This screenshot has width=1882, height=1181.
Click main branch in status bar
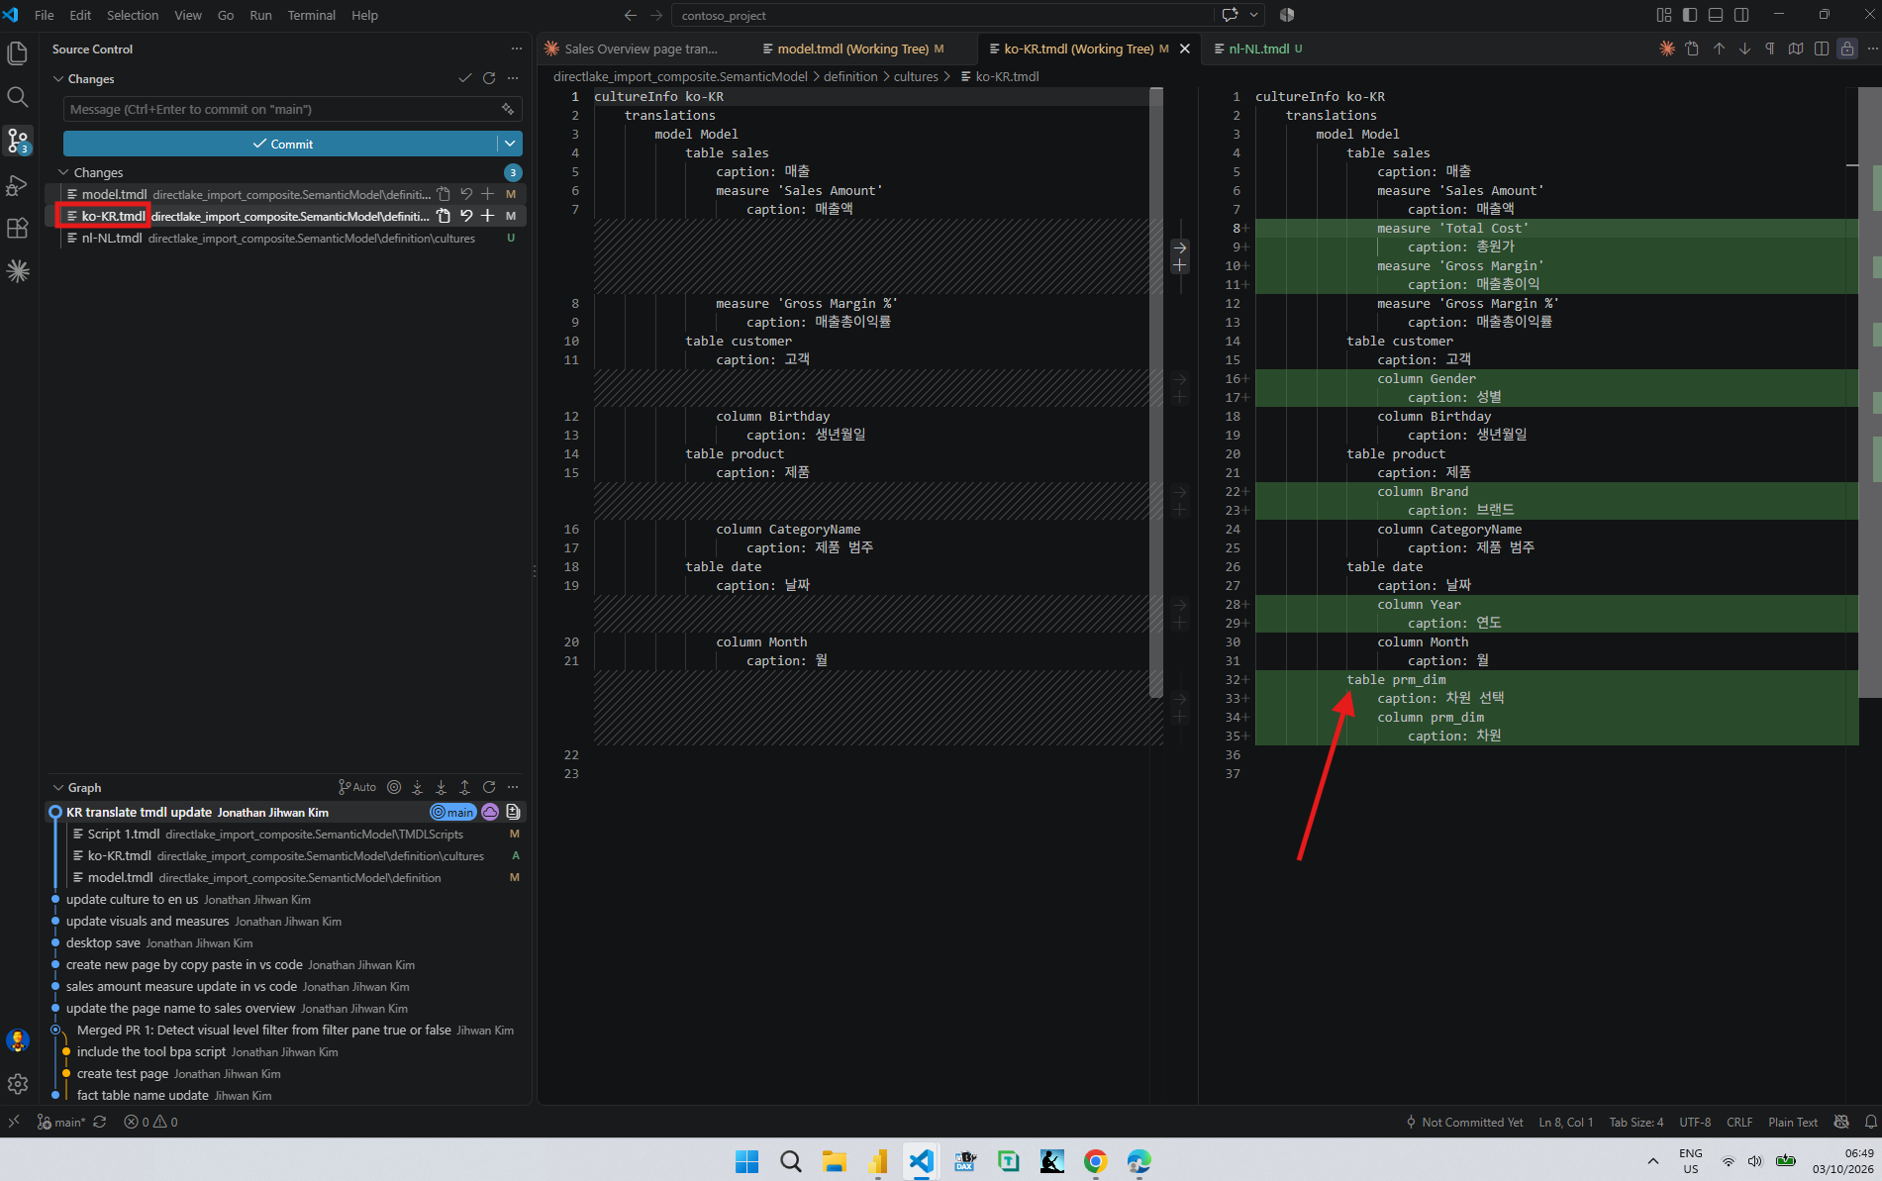pos(61,1122)
